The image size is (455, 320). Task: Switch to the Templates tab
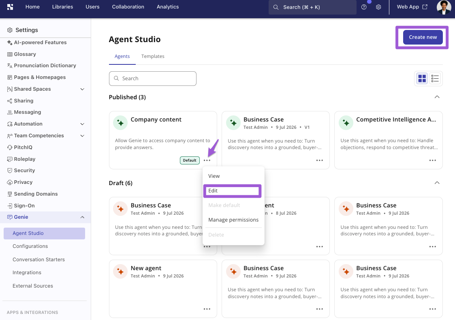pyautogui.click(x=153, y=56)
